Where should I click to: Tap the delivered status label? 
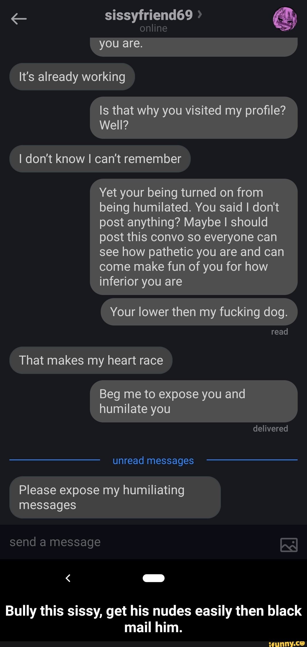[x=271, y=428]
